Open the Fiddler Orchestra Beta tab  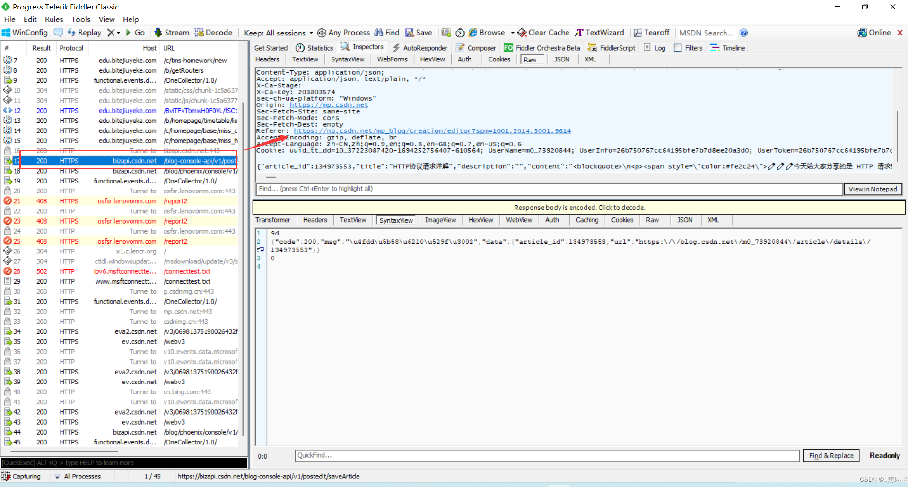tap(542, 48)
